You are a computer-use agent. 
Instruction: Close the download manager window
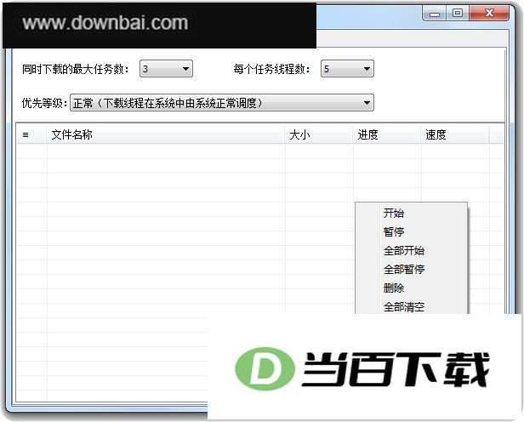(x=489, y=14)
